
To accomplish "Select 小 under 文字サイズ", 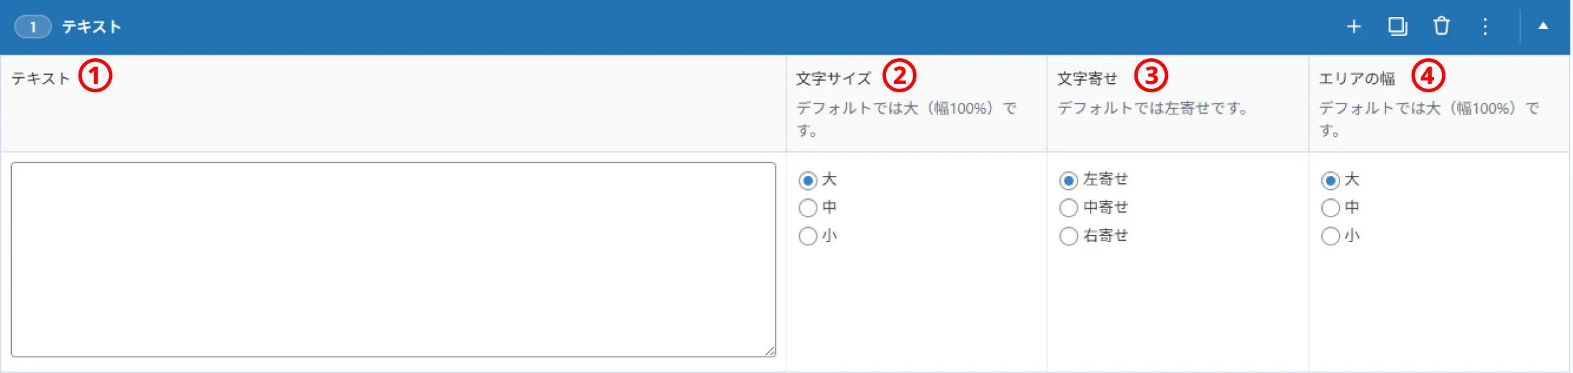I will (x=808, y=236).
